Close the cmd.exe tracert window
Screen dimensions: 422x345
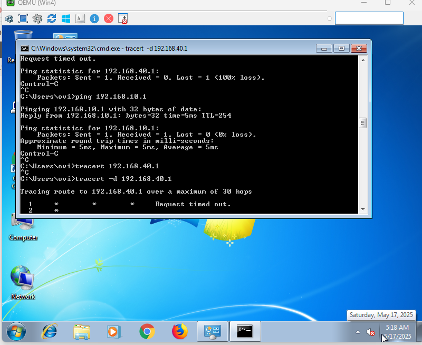[x=359, y=49]
